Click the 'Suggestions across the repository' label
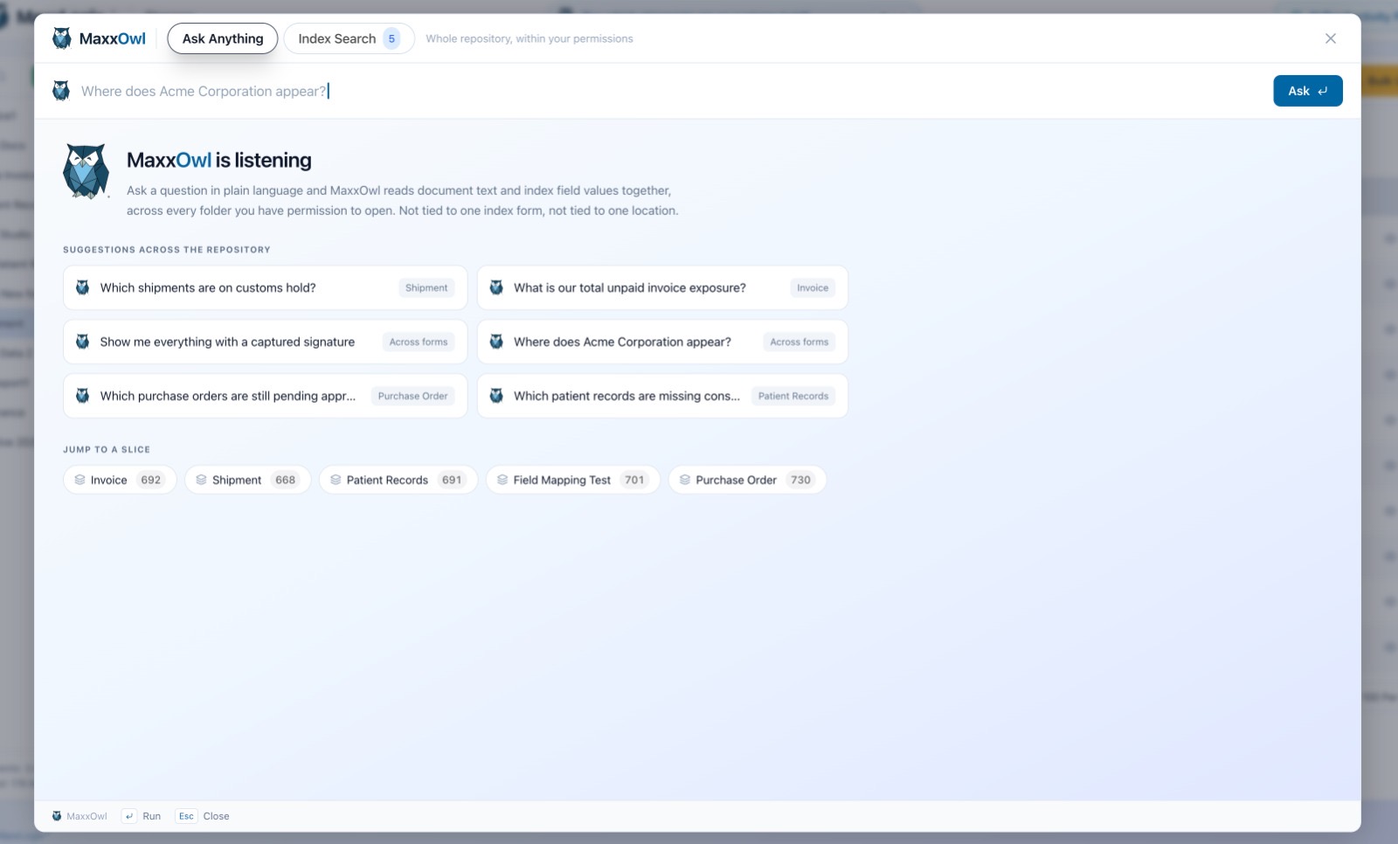The height and width of the screenshot is (844, 1398). (x=167, y=250)
